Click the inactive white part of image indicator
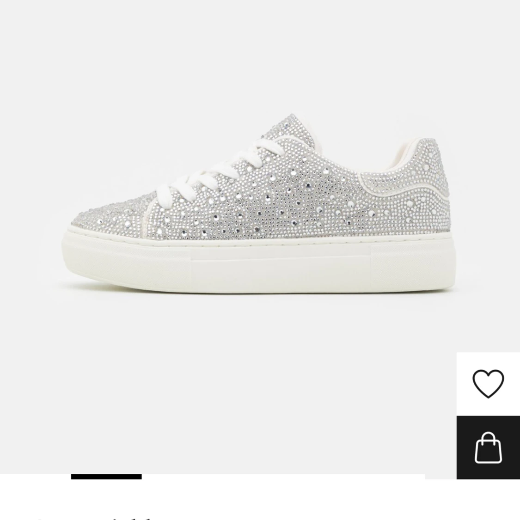Viewport: 520px width, 520px height. click(283, 477)
